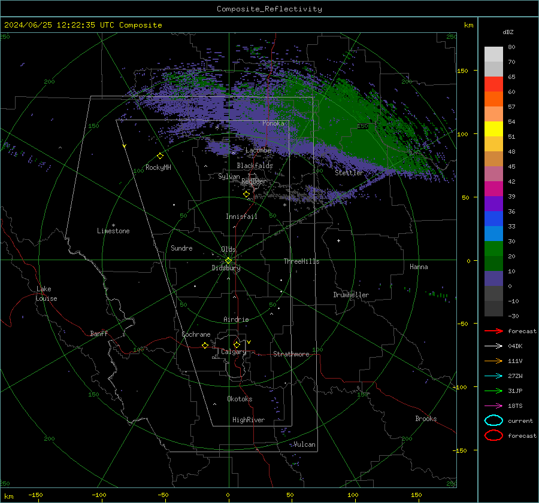Select yellow diamond marker below Cochrane
This screenshot has width=539, height=503.
(205, 345)
